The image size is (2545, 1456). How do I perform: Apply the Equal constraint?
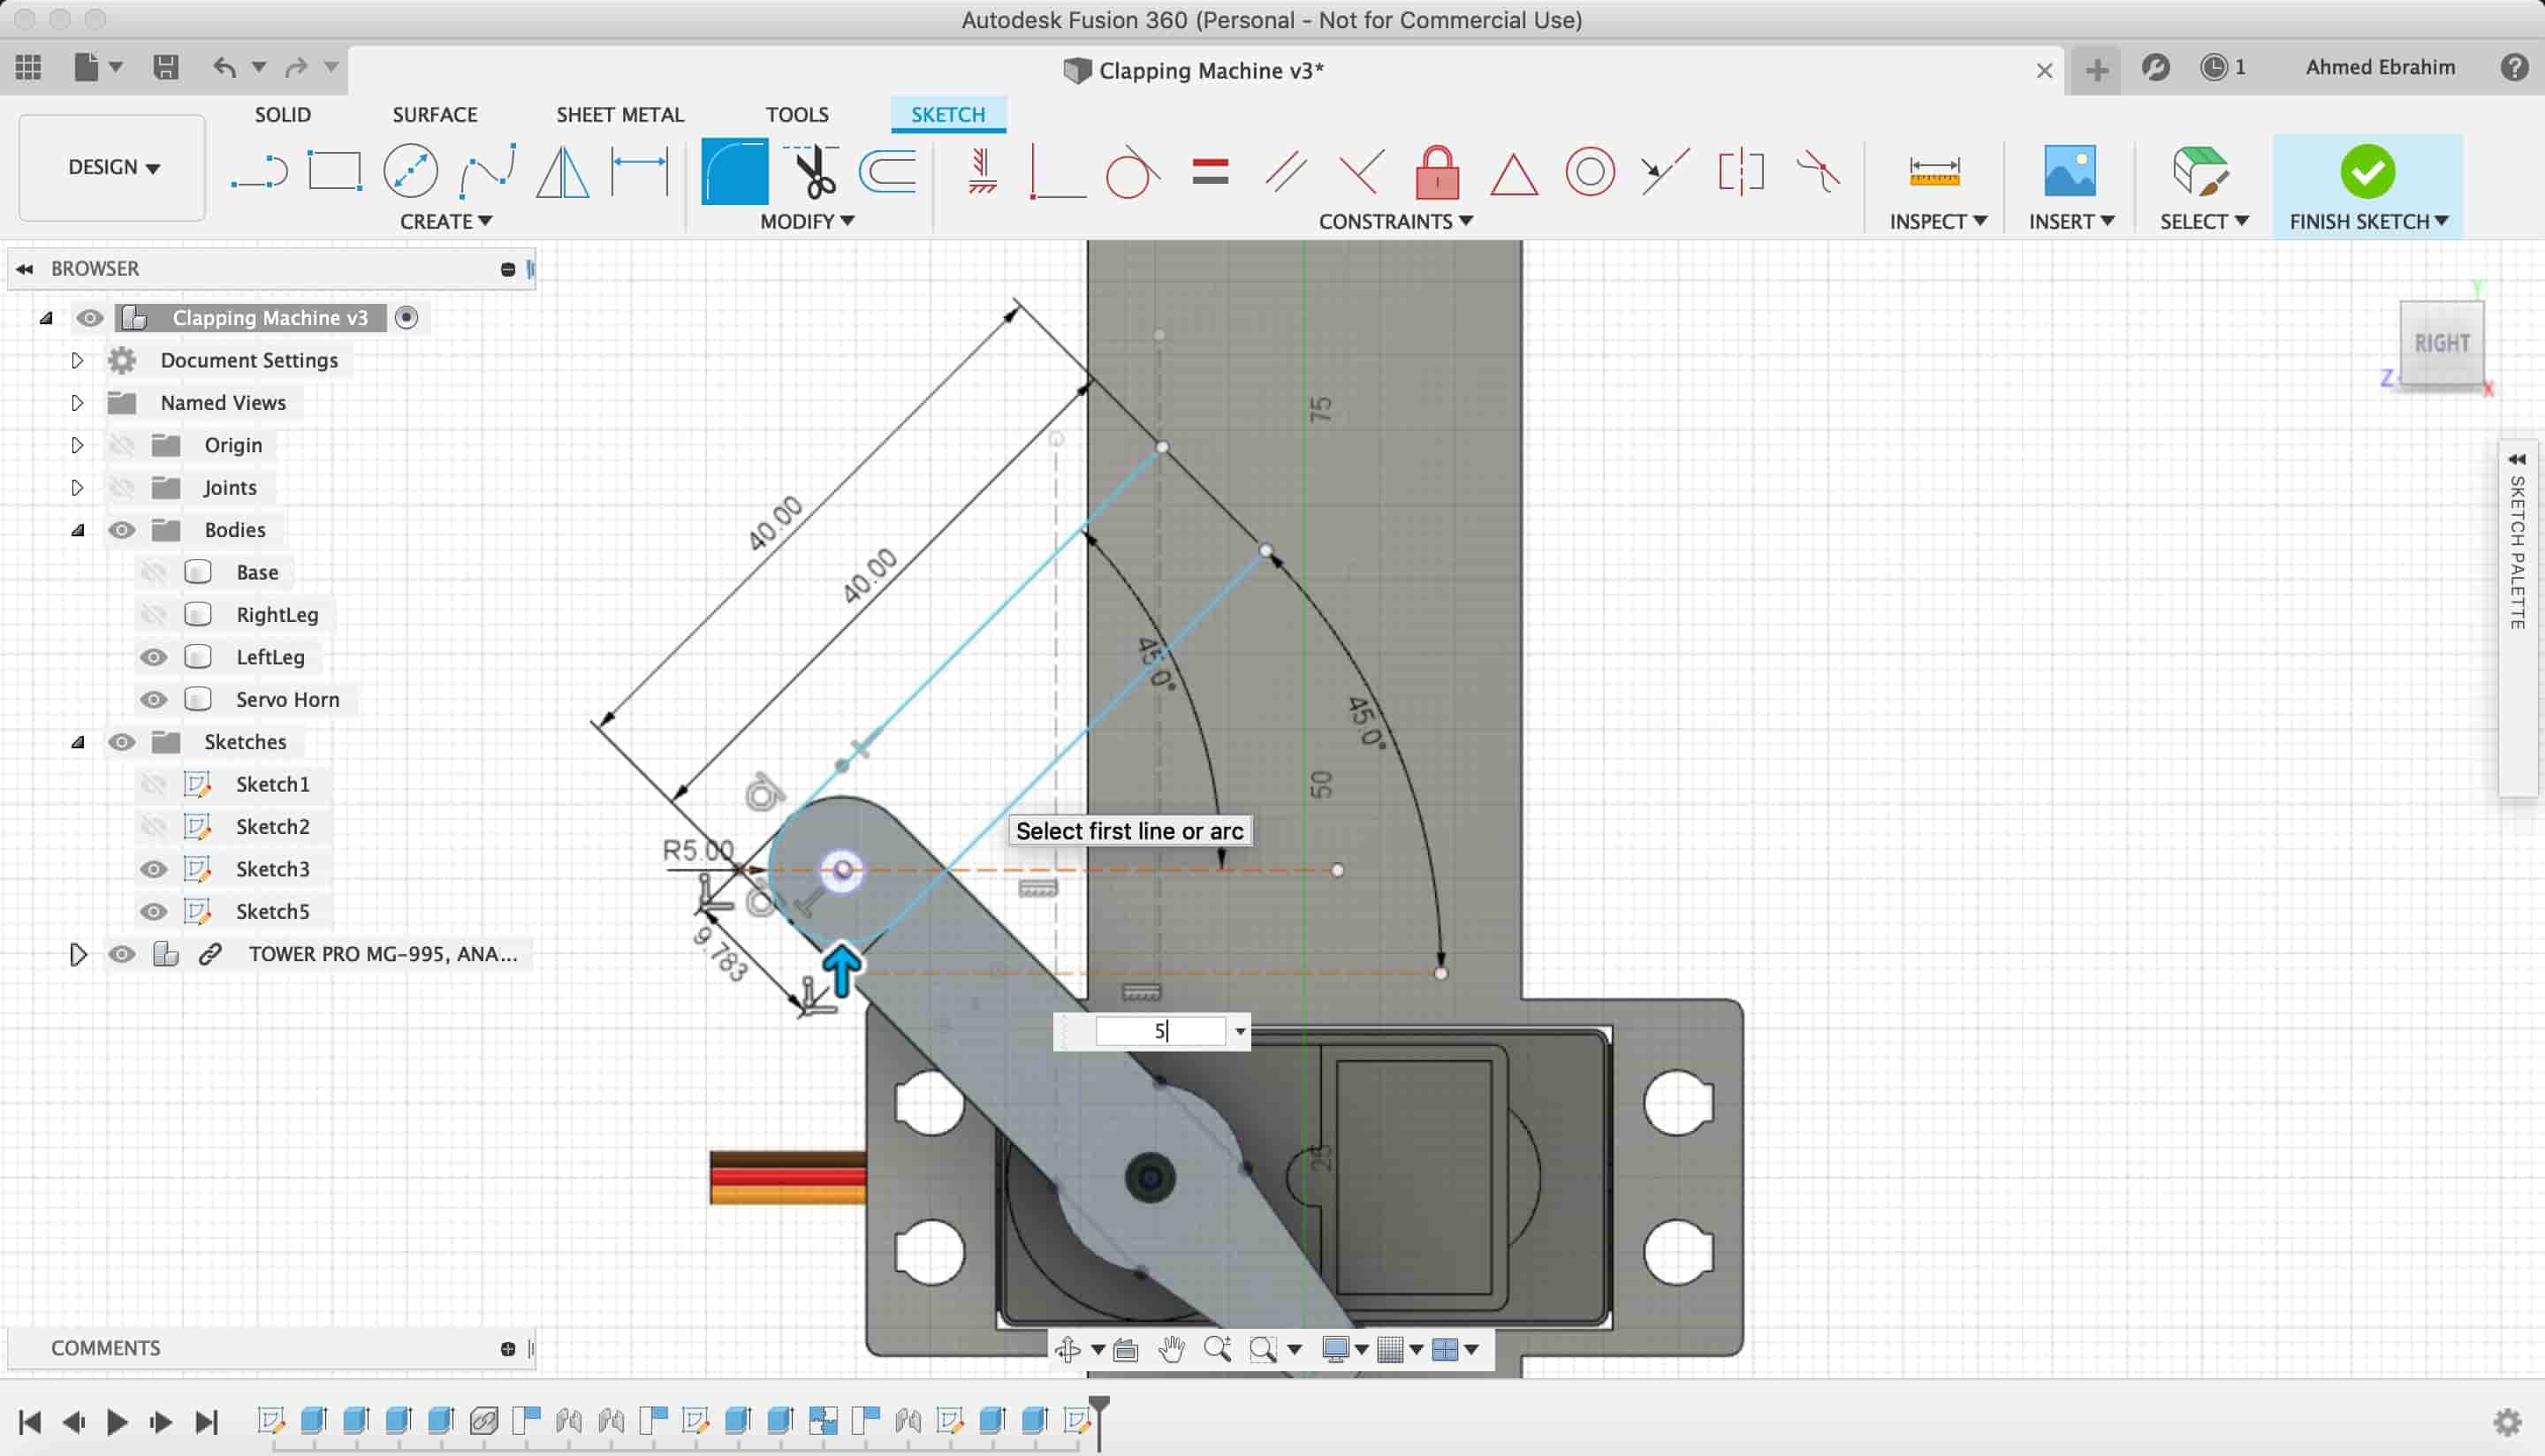[x=1210, y=171]
